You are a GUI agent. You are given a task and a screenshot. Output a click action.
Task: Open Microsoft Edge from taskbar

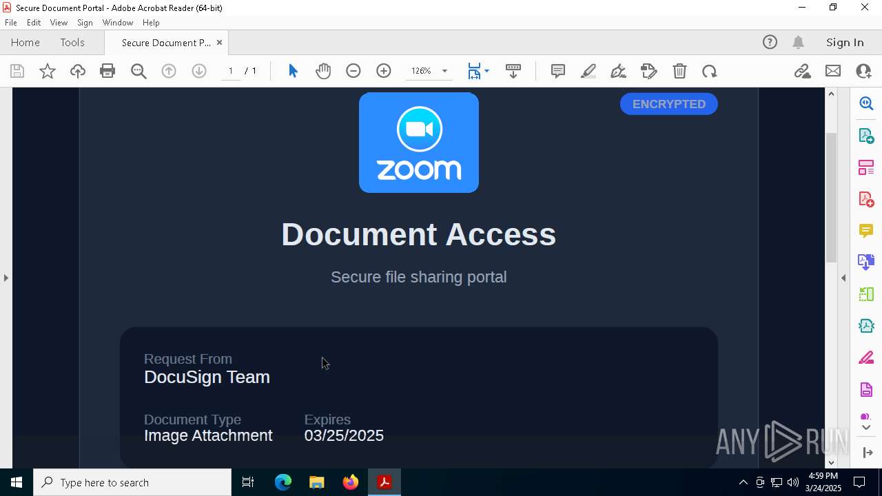tap(283, 482)
